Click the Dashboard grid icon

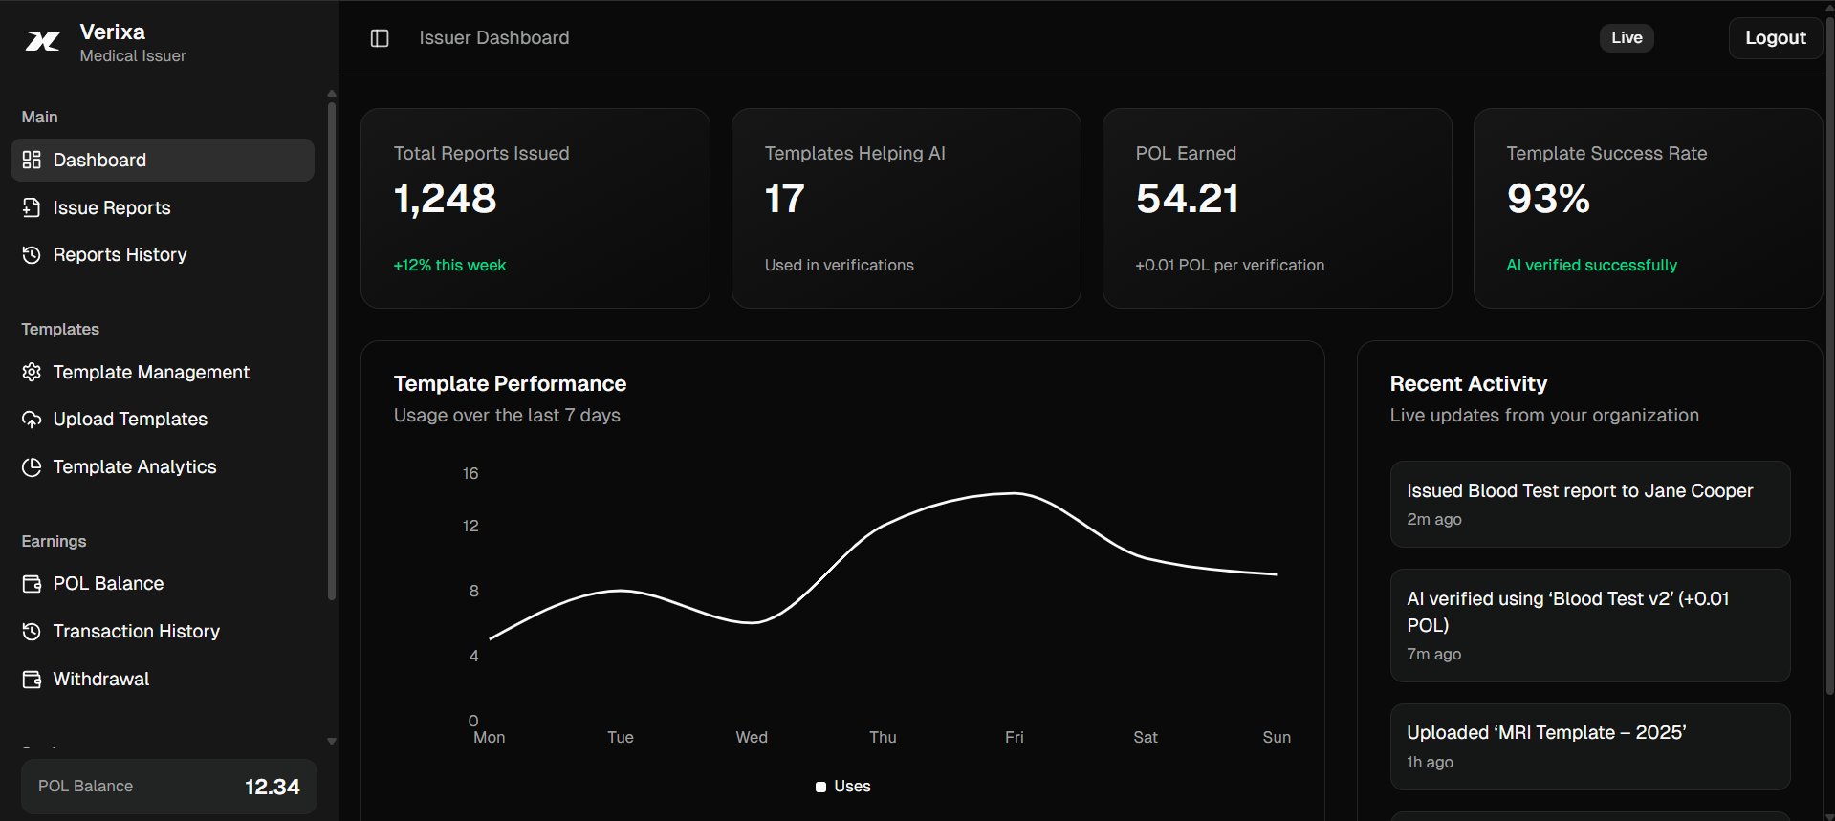[32, 160]
